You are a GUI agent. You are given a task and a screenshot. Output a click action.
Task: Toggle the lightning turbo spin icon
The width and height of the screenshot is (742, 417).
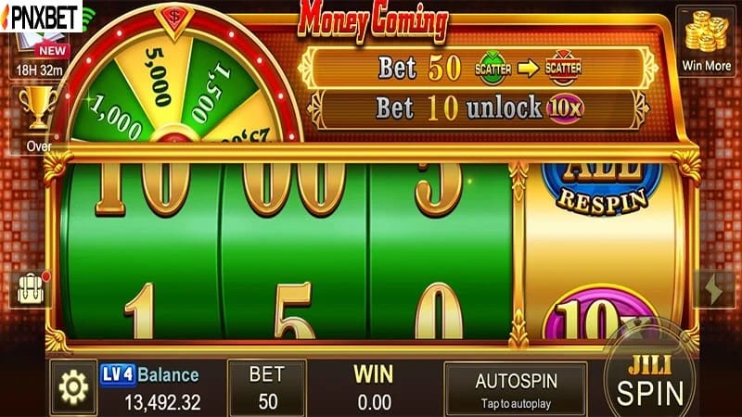point(714,289)
